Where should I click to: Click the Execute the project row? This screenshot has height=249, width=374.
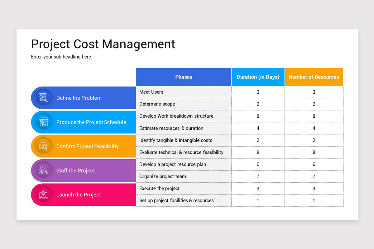pyautogui.click(x=184, y=188)
